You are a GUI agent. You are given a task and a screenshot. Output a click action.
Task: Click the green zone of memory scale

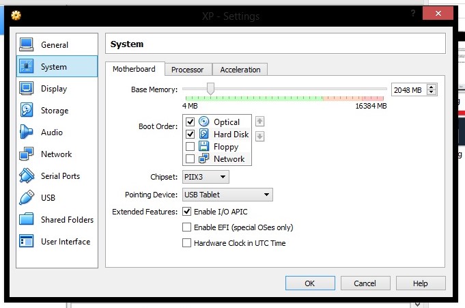pos(254,98)
